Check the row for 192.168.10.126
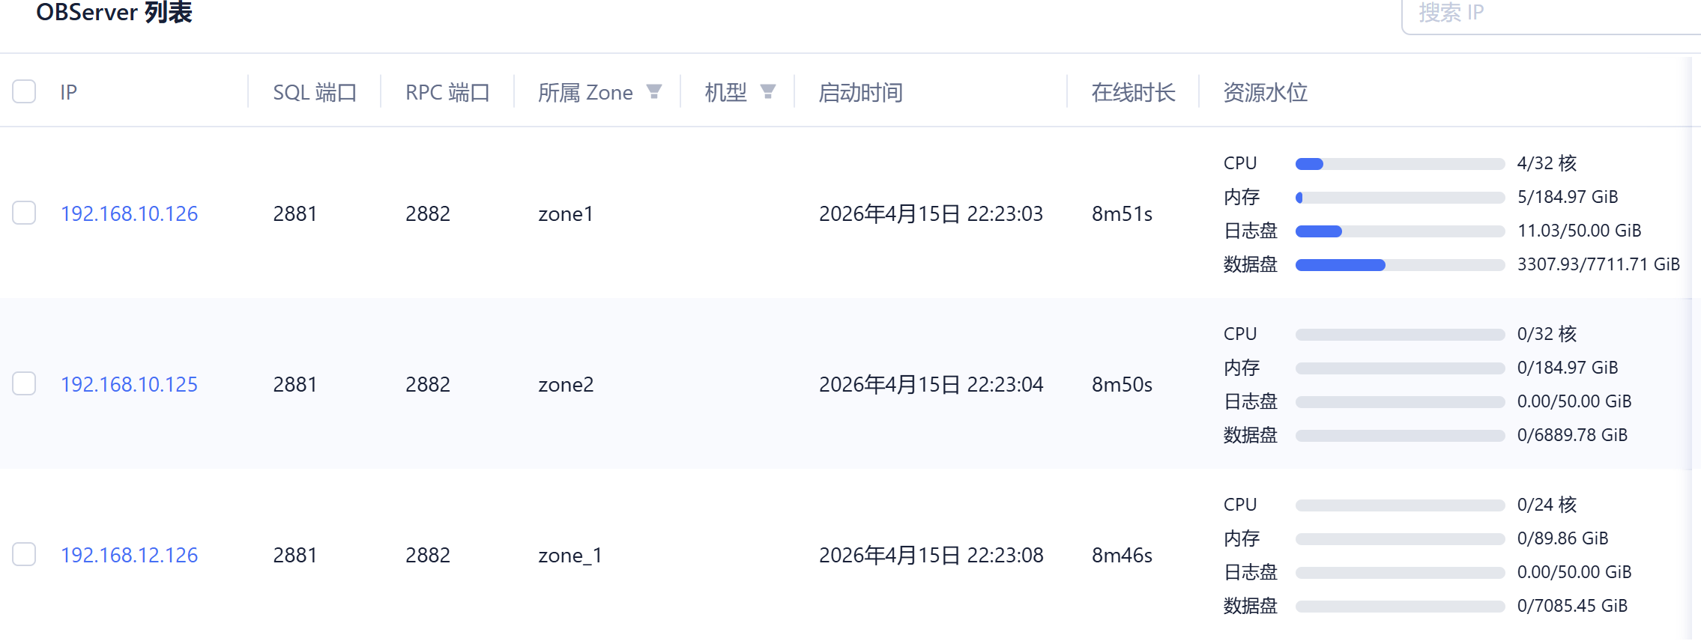The height and width of the screenshot is (641, 1701). pyautogui.click(x=24, y=213)
